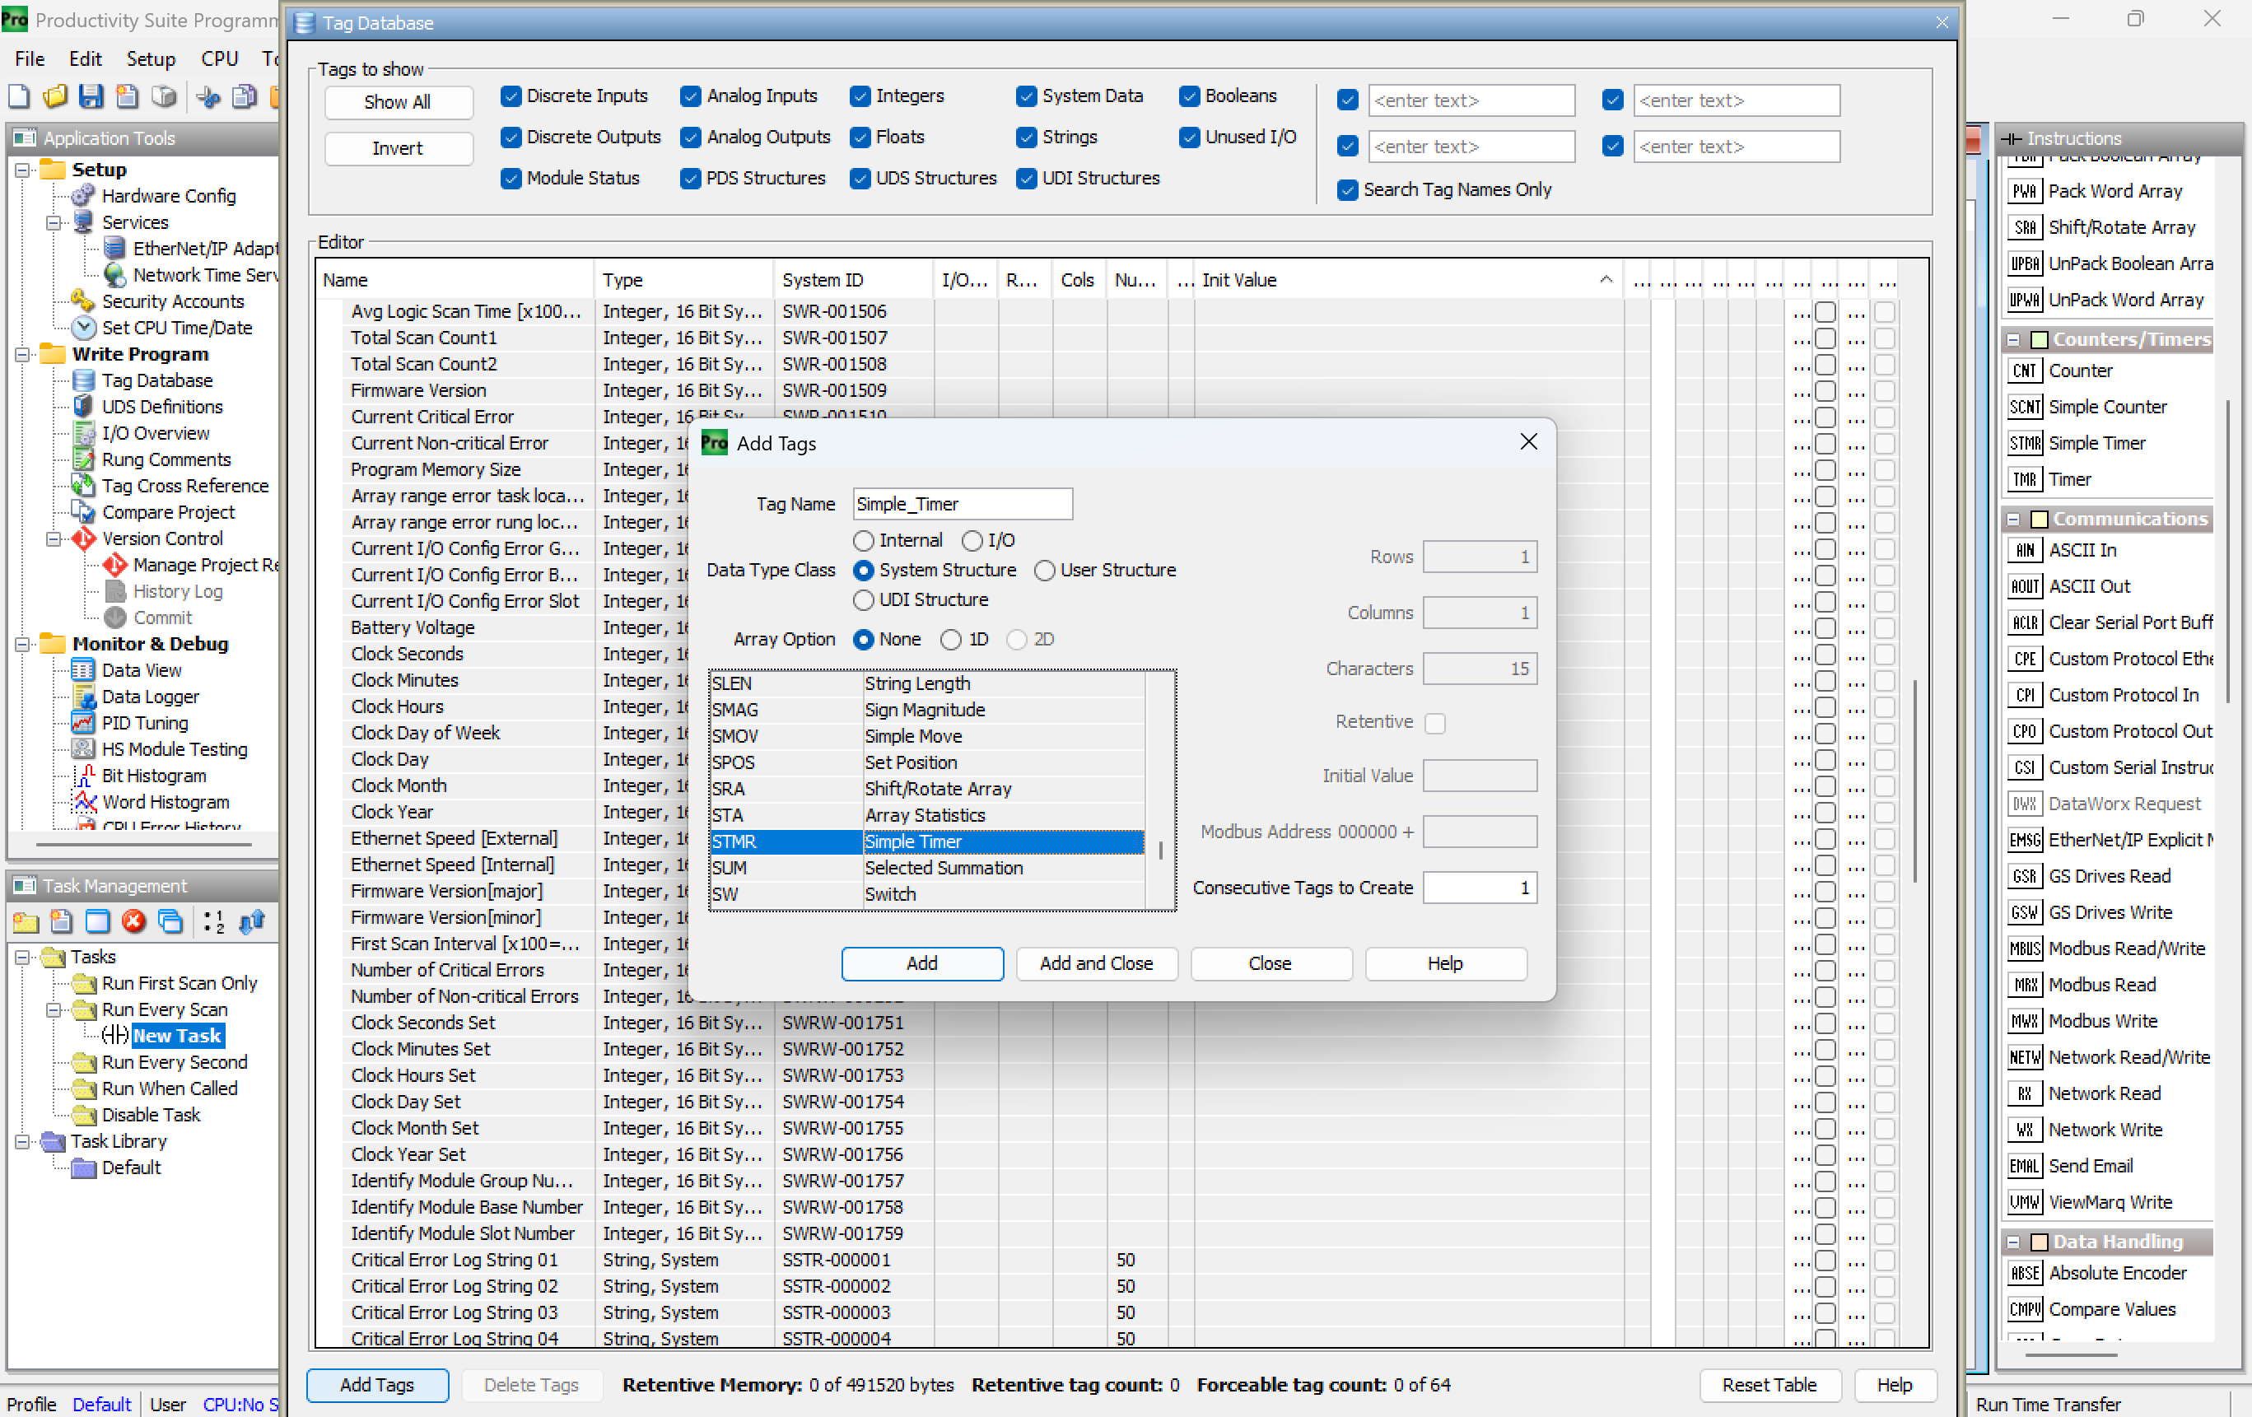Select SRA Shift/Rotate Array in structure list
The width and height of the screenshot is (2252, 1417).
point(927,790)
